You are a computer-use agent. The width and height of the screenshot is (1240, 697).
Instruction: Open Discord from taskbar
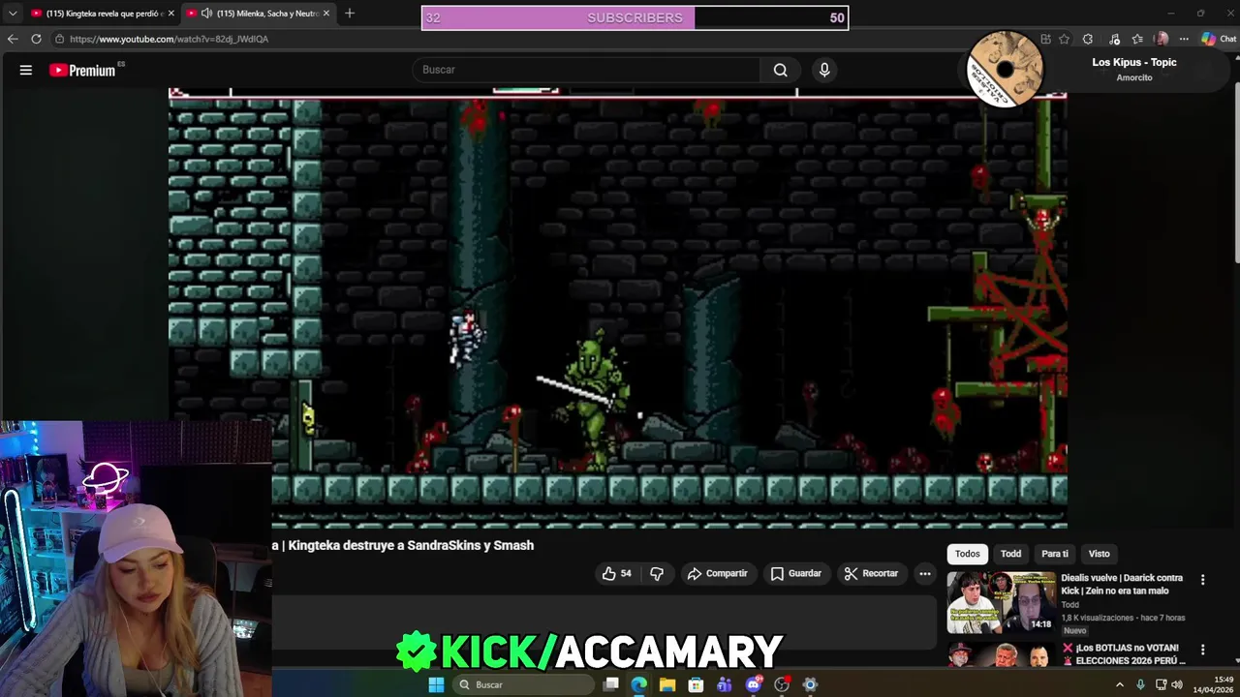[754, 684]
